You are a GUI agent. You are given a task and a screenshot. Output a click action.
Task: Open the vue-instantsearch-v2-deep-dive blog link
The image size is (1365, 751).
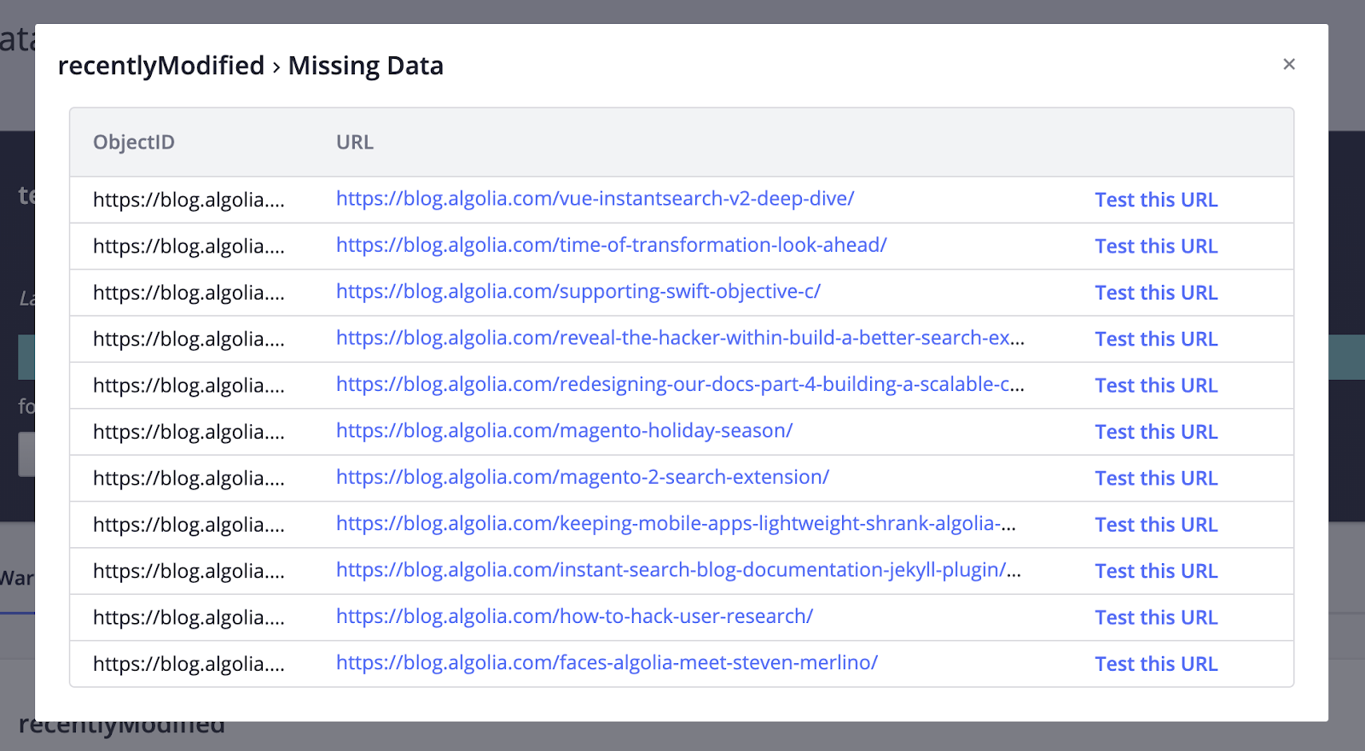[595, 199]
